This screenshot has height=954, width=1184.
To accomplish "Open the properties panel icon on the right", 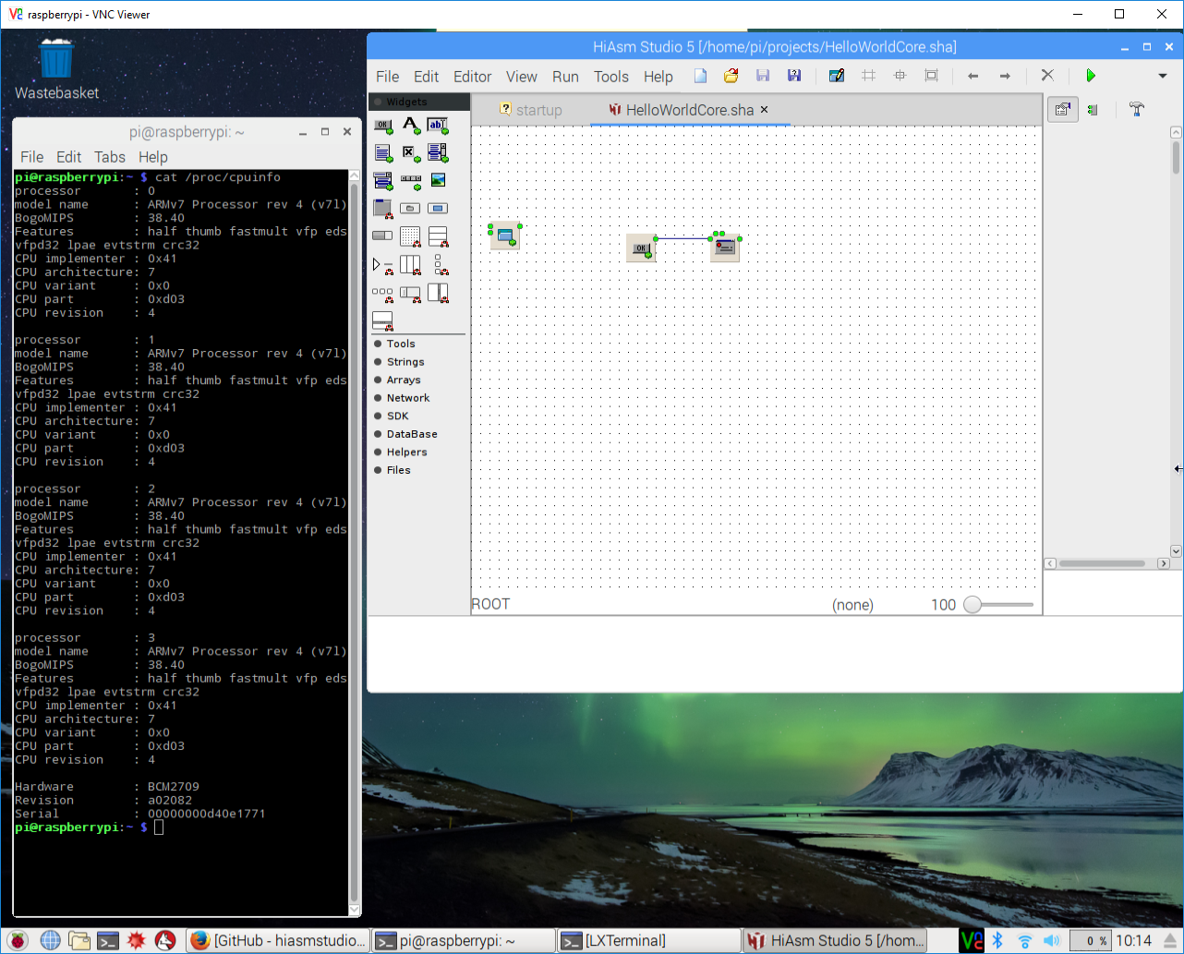I will point(1063,110).
